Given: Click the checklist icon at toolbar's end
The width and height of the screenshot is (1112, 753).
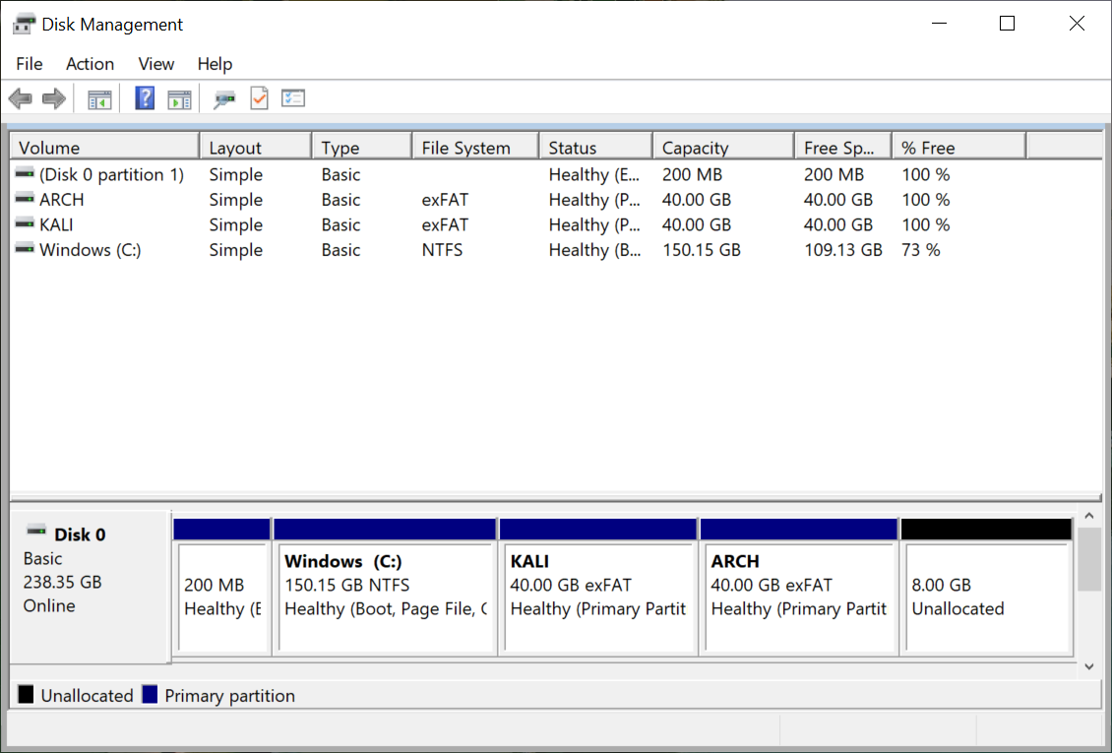Looking at the screenshot, I should click(x=293, y=97).
